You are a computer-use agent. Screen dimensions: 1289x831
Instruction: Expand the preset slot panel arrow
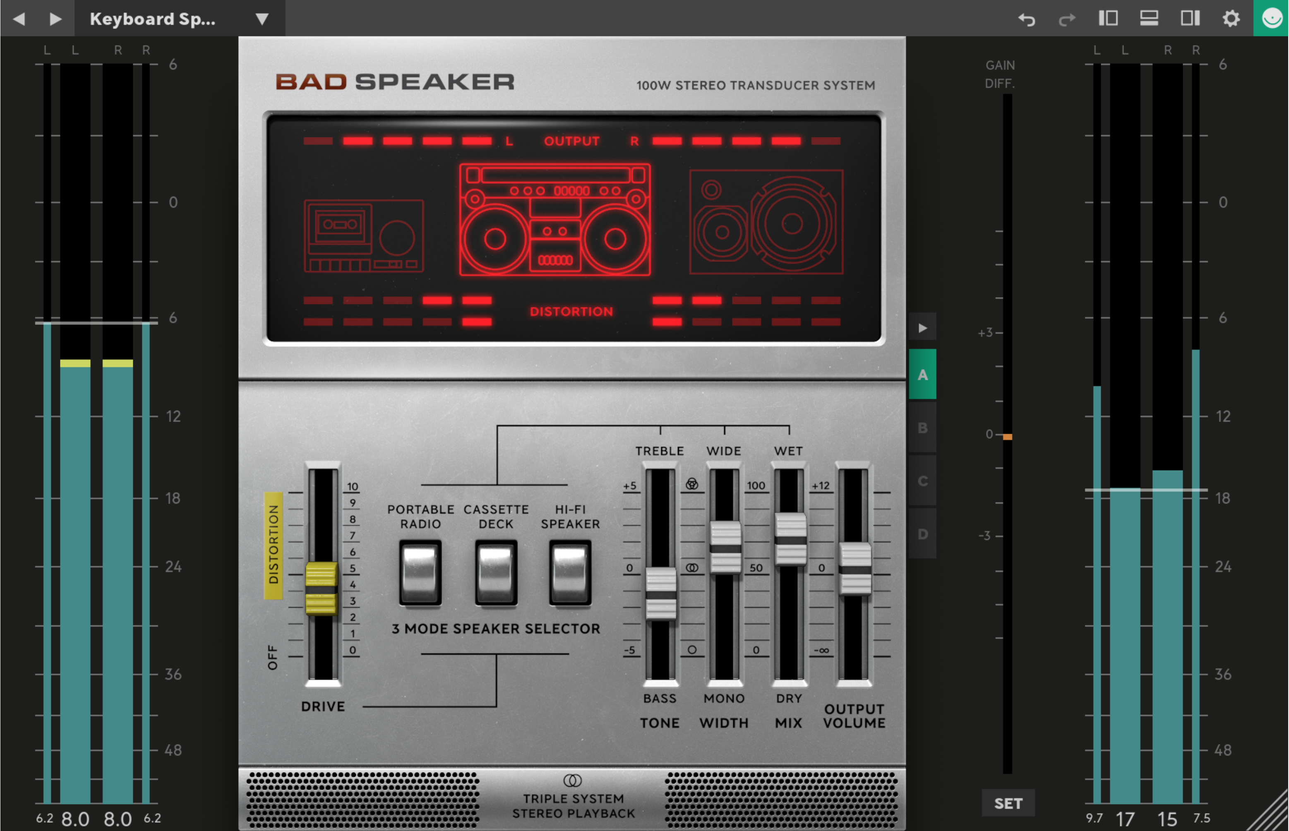[923, 327]
